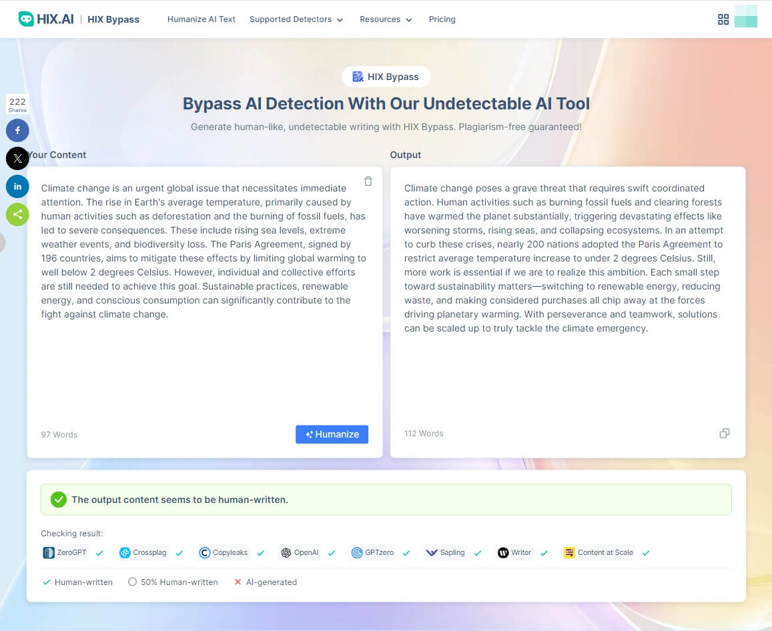Click checkmark next to ZeroGPT
772x631 pixels.
99,553
